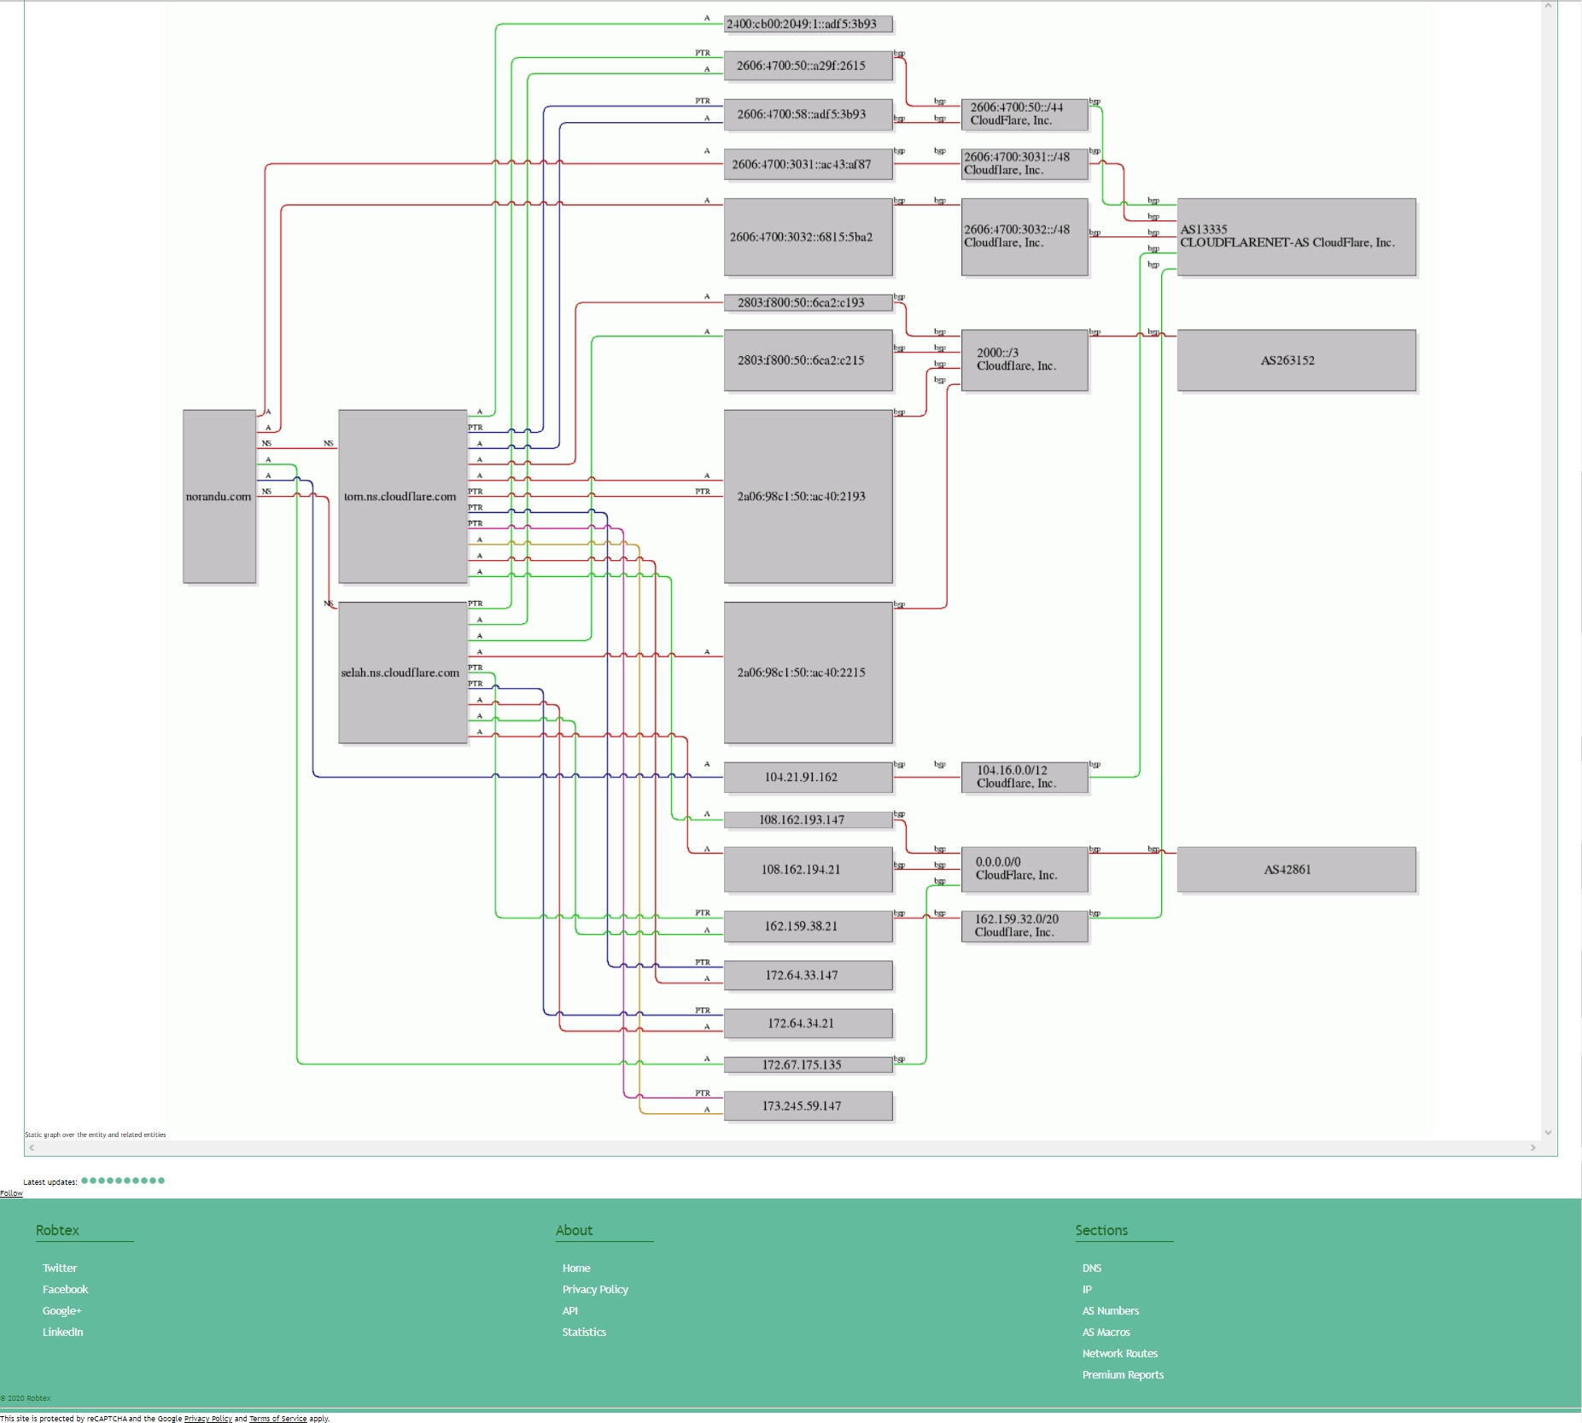This screenshot has height=1423, width=1582.
Task: Click the 2a06:98c1:50::ac40:2215 node
Action: click(x=809, y=673)
